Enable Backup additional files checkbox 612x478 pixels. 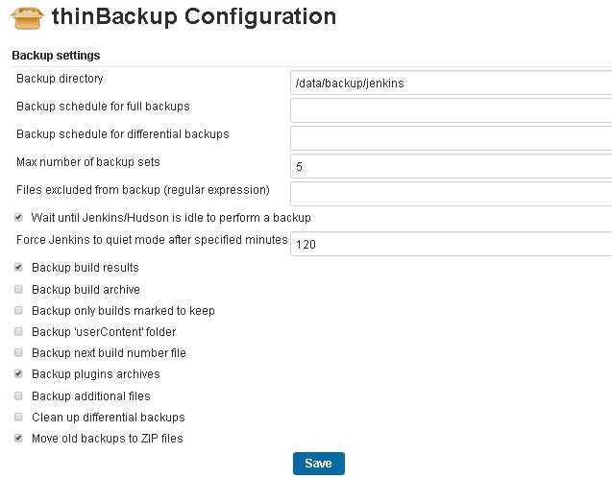[18, 395]
